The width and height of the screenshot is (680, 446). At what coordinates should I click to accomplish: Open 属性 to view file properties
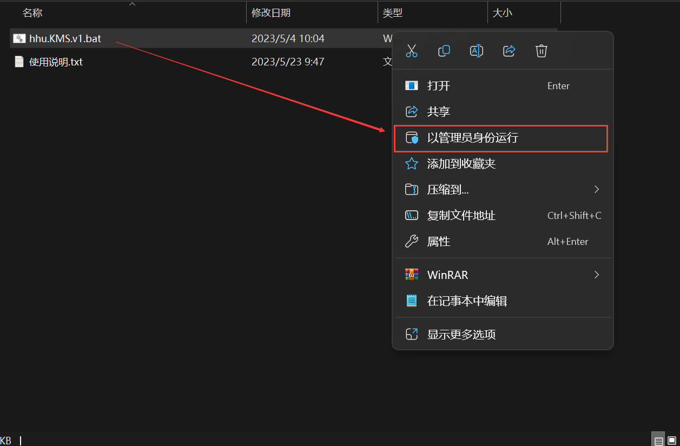(439, 241)
